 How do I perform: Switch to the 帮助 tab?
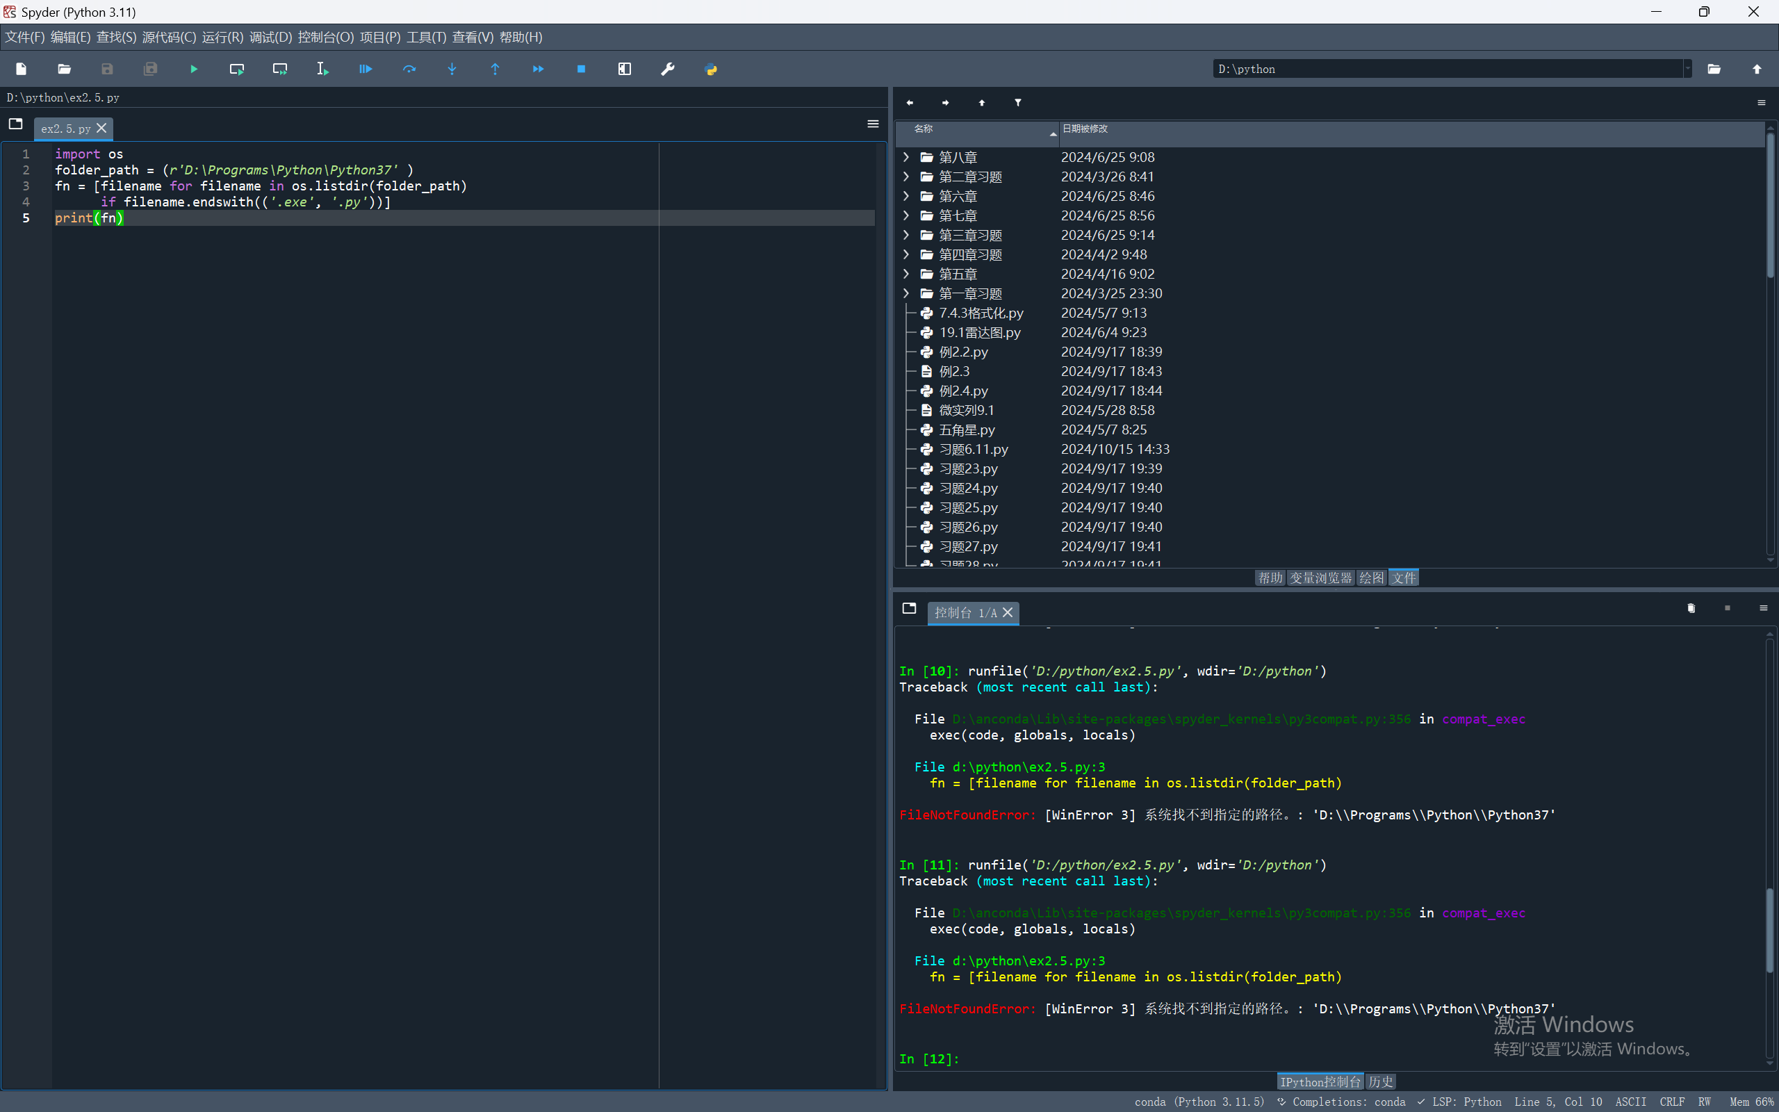click(1270, 578)
